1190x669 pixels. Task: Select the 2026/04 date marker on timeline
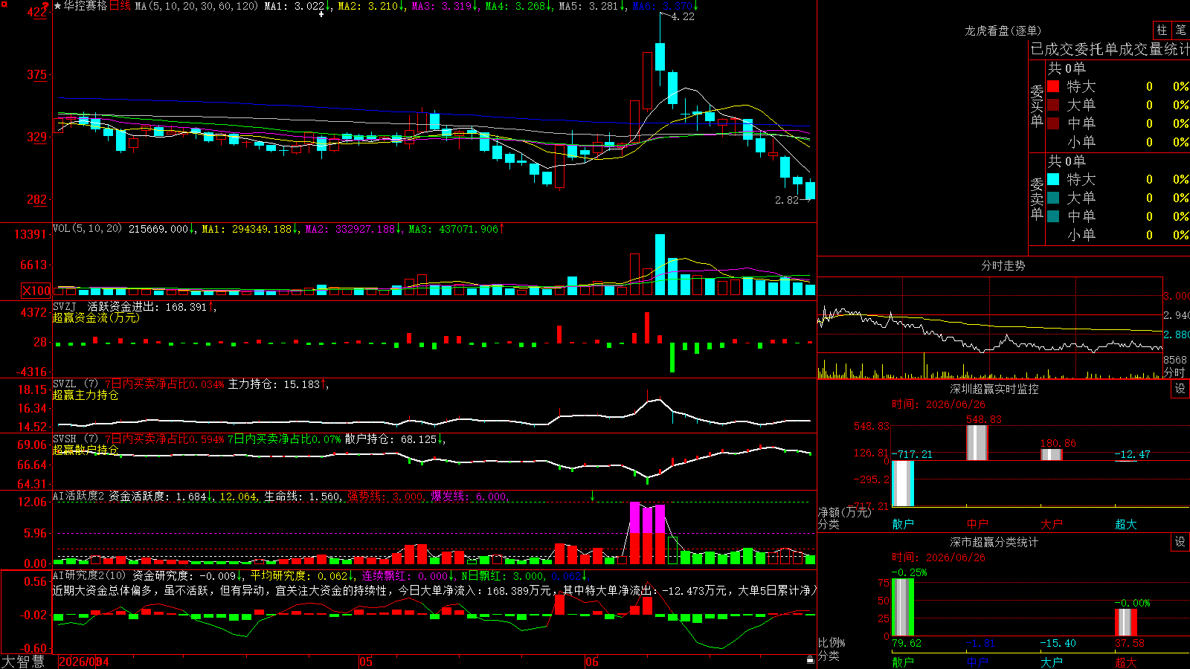point(84,662)
